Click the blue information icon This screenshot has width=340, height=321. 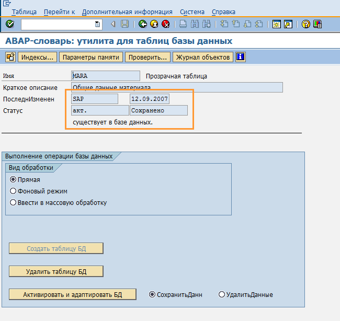241,57
